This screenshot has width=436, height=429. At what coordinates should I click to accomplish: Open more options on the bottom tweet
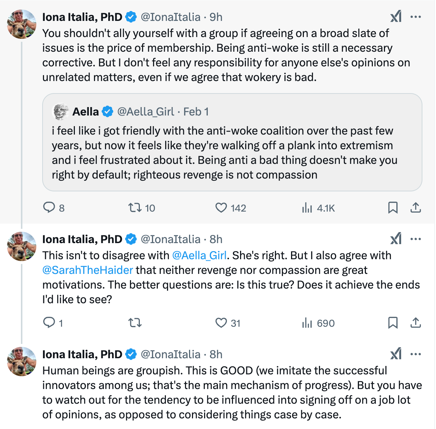tap(416, 354)
